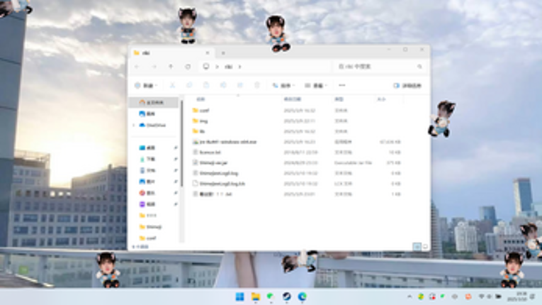Sort by the Name column header
This screenshot has height=305, width=542.
coord(201,99)
